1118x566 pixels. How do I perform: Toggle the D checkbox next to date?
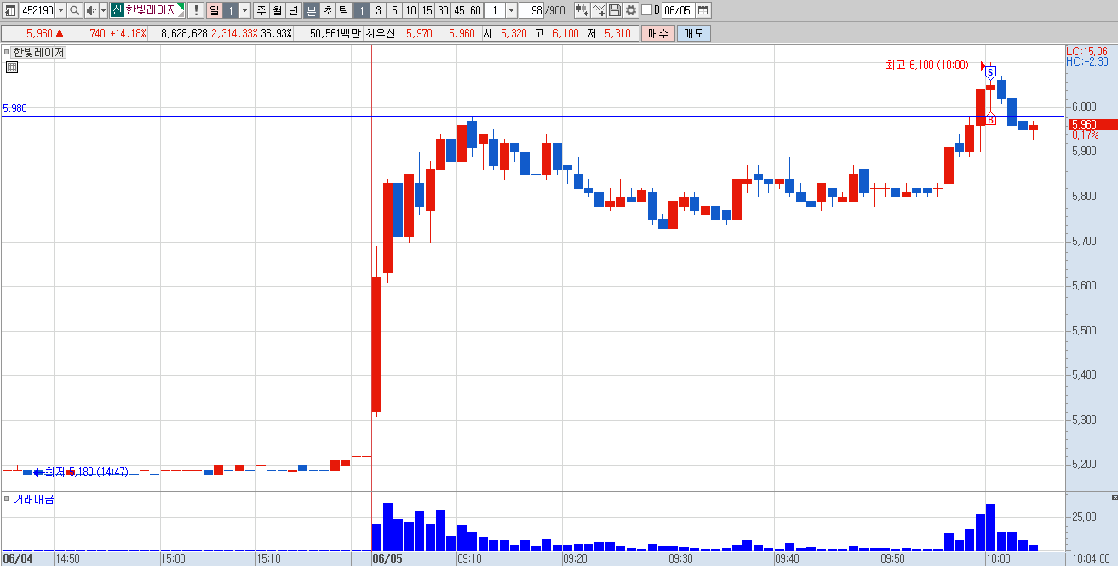pyautogui.click(x=646, y=10)
